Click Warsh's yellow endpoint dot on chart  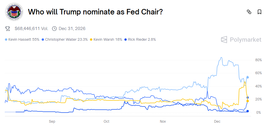tap(248, 101)
